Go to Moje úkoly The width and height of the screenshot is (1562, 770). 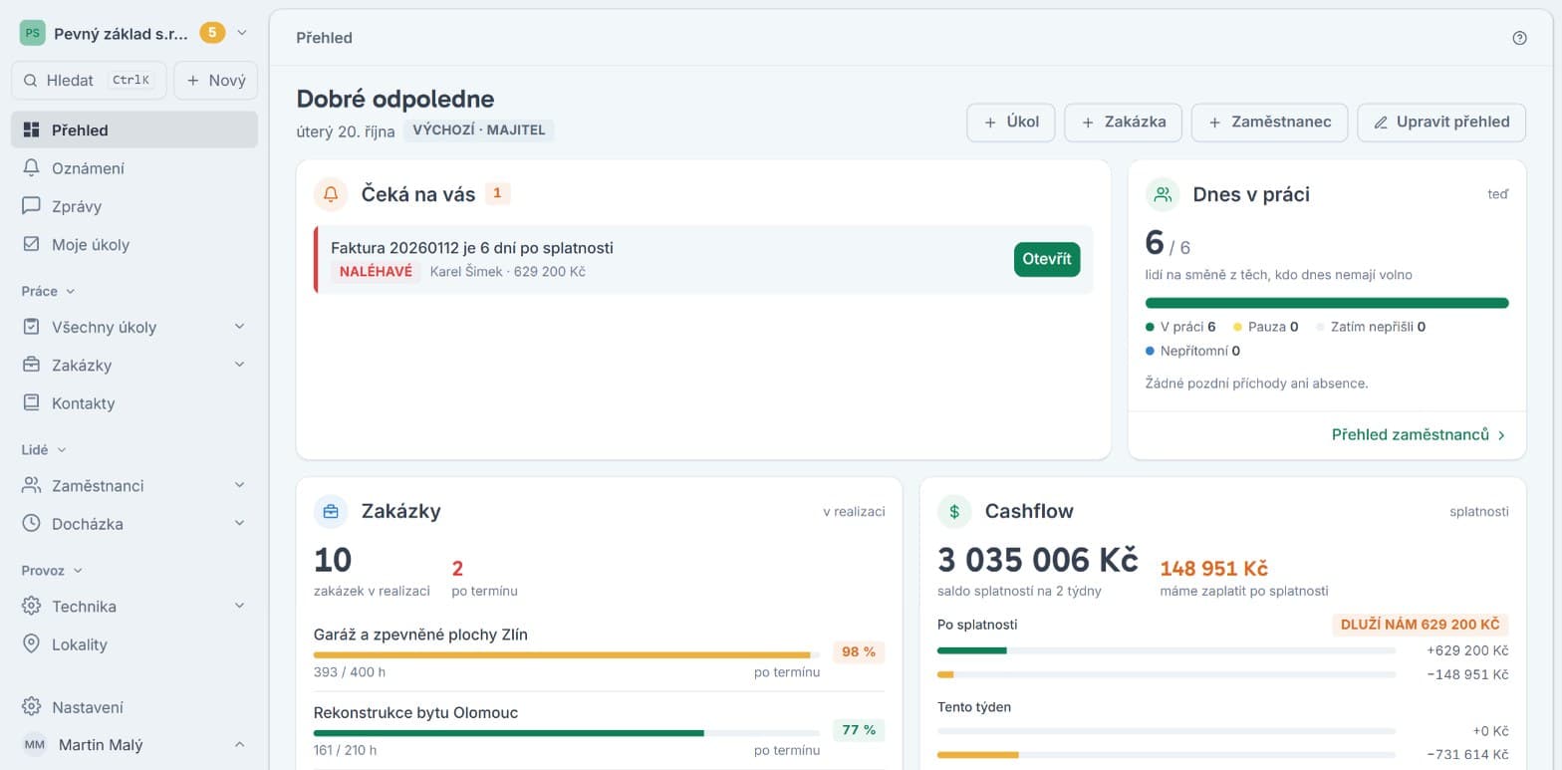point(134,244)
